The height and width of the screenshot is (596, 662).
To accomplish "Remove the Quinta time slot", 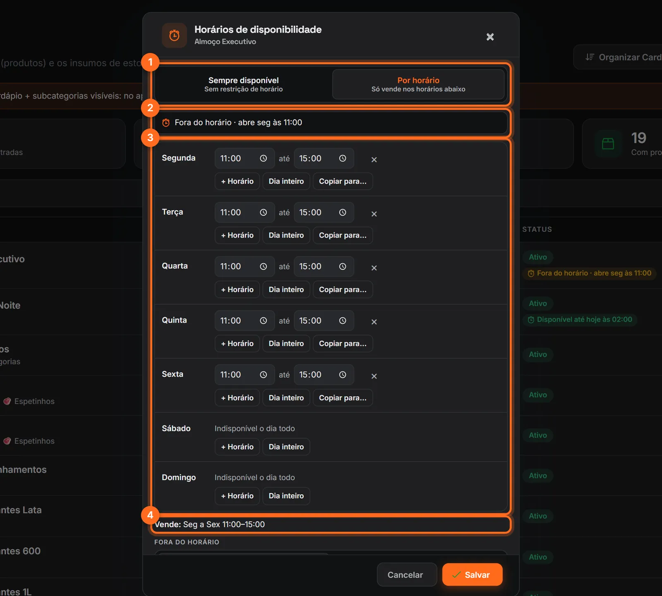I will (374, 322).
